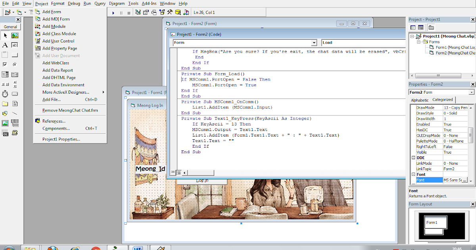
Task: Select the VScrollBar control tool
Action: click(15, 84)
